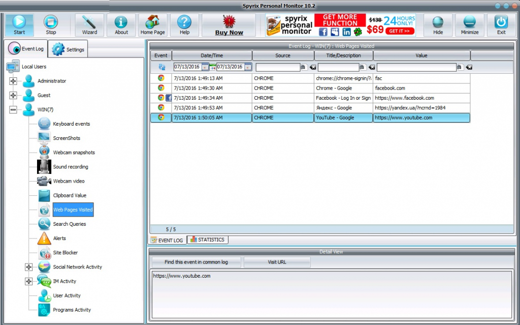This screenshot has height=325, width=520.
Task: Open Webcam snapshots in the tree
Action: point(74,153)
